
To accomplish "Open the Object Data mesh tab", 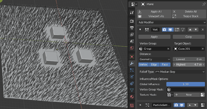I will point(132,90).
